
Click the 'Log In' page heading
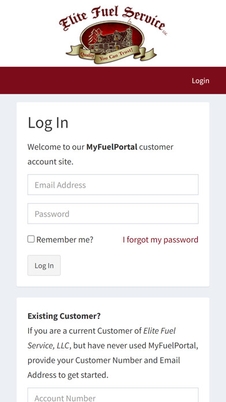tap(48, 122)
